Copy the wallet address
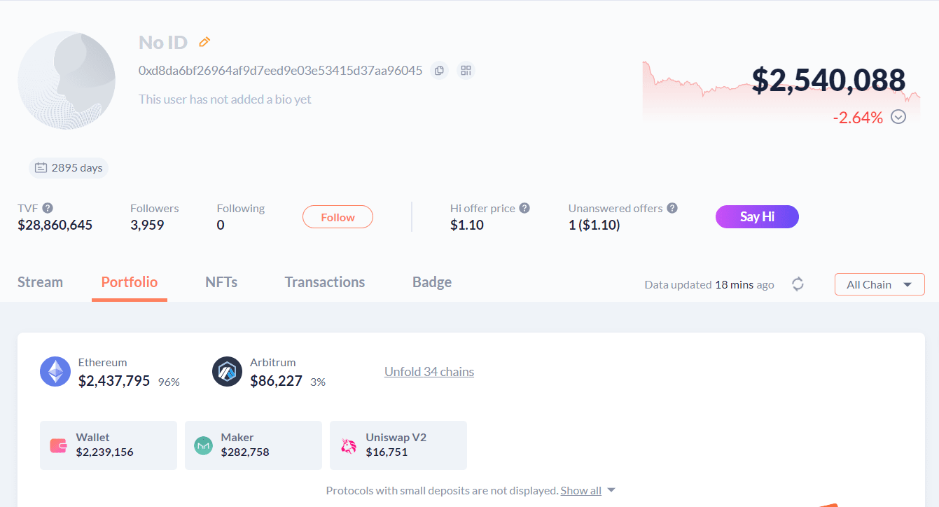Viewport: 939px width, 507px height. (439, 70)
